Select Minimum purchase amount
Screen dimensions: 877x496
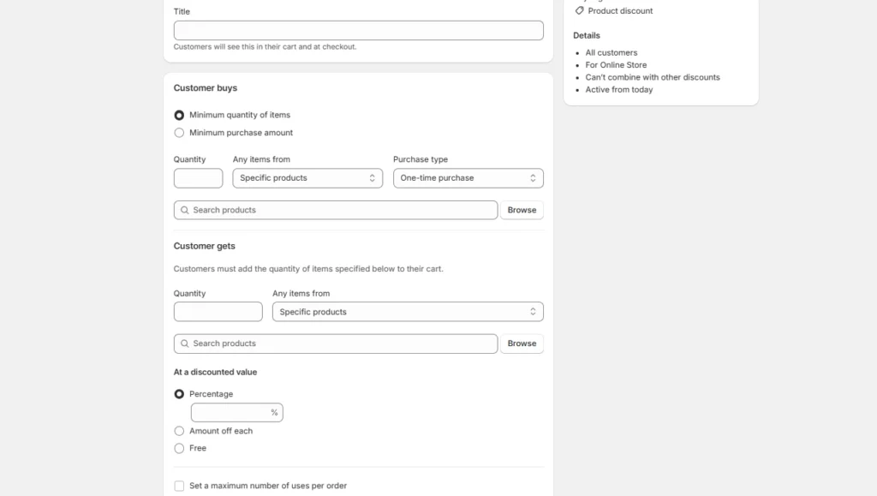(179, 133)
